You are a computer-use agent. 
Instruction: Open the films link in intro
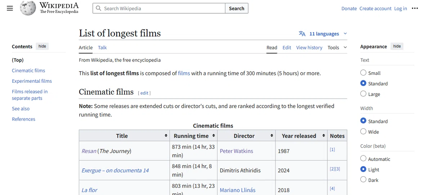(184, 73)
